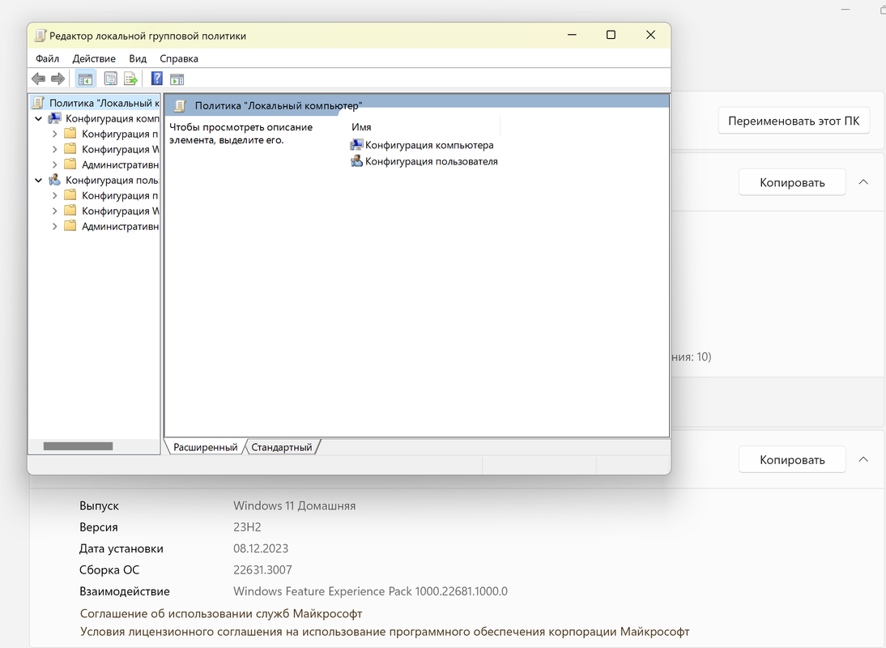
Task: Click the tree pane horizontal scrollbar thumb
Action: 78,446
